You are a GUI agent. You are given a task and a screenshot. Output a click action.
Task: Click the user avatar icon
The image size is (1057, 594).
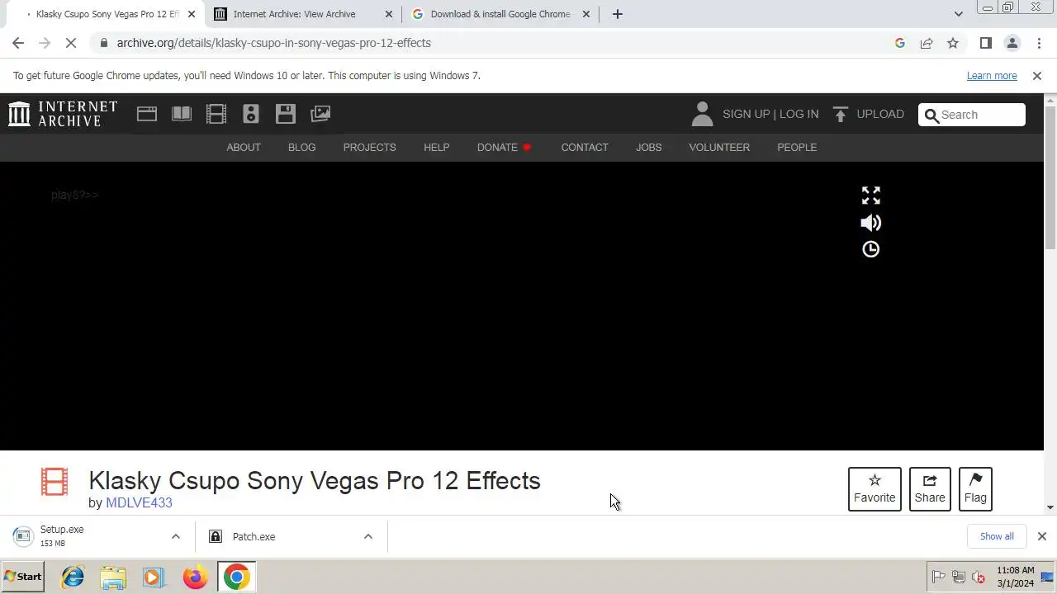click(702, 114)
